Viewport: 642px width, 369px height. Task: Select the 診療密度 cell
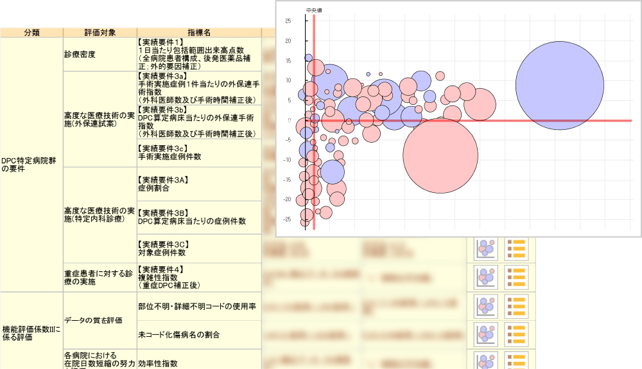pos(100,55)
